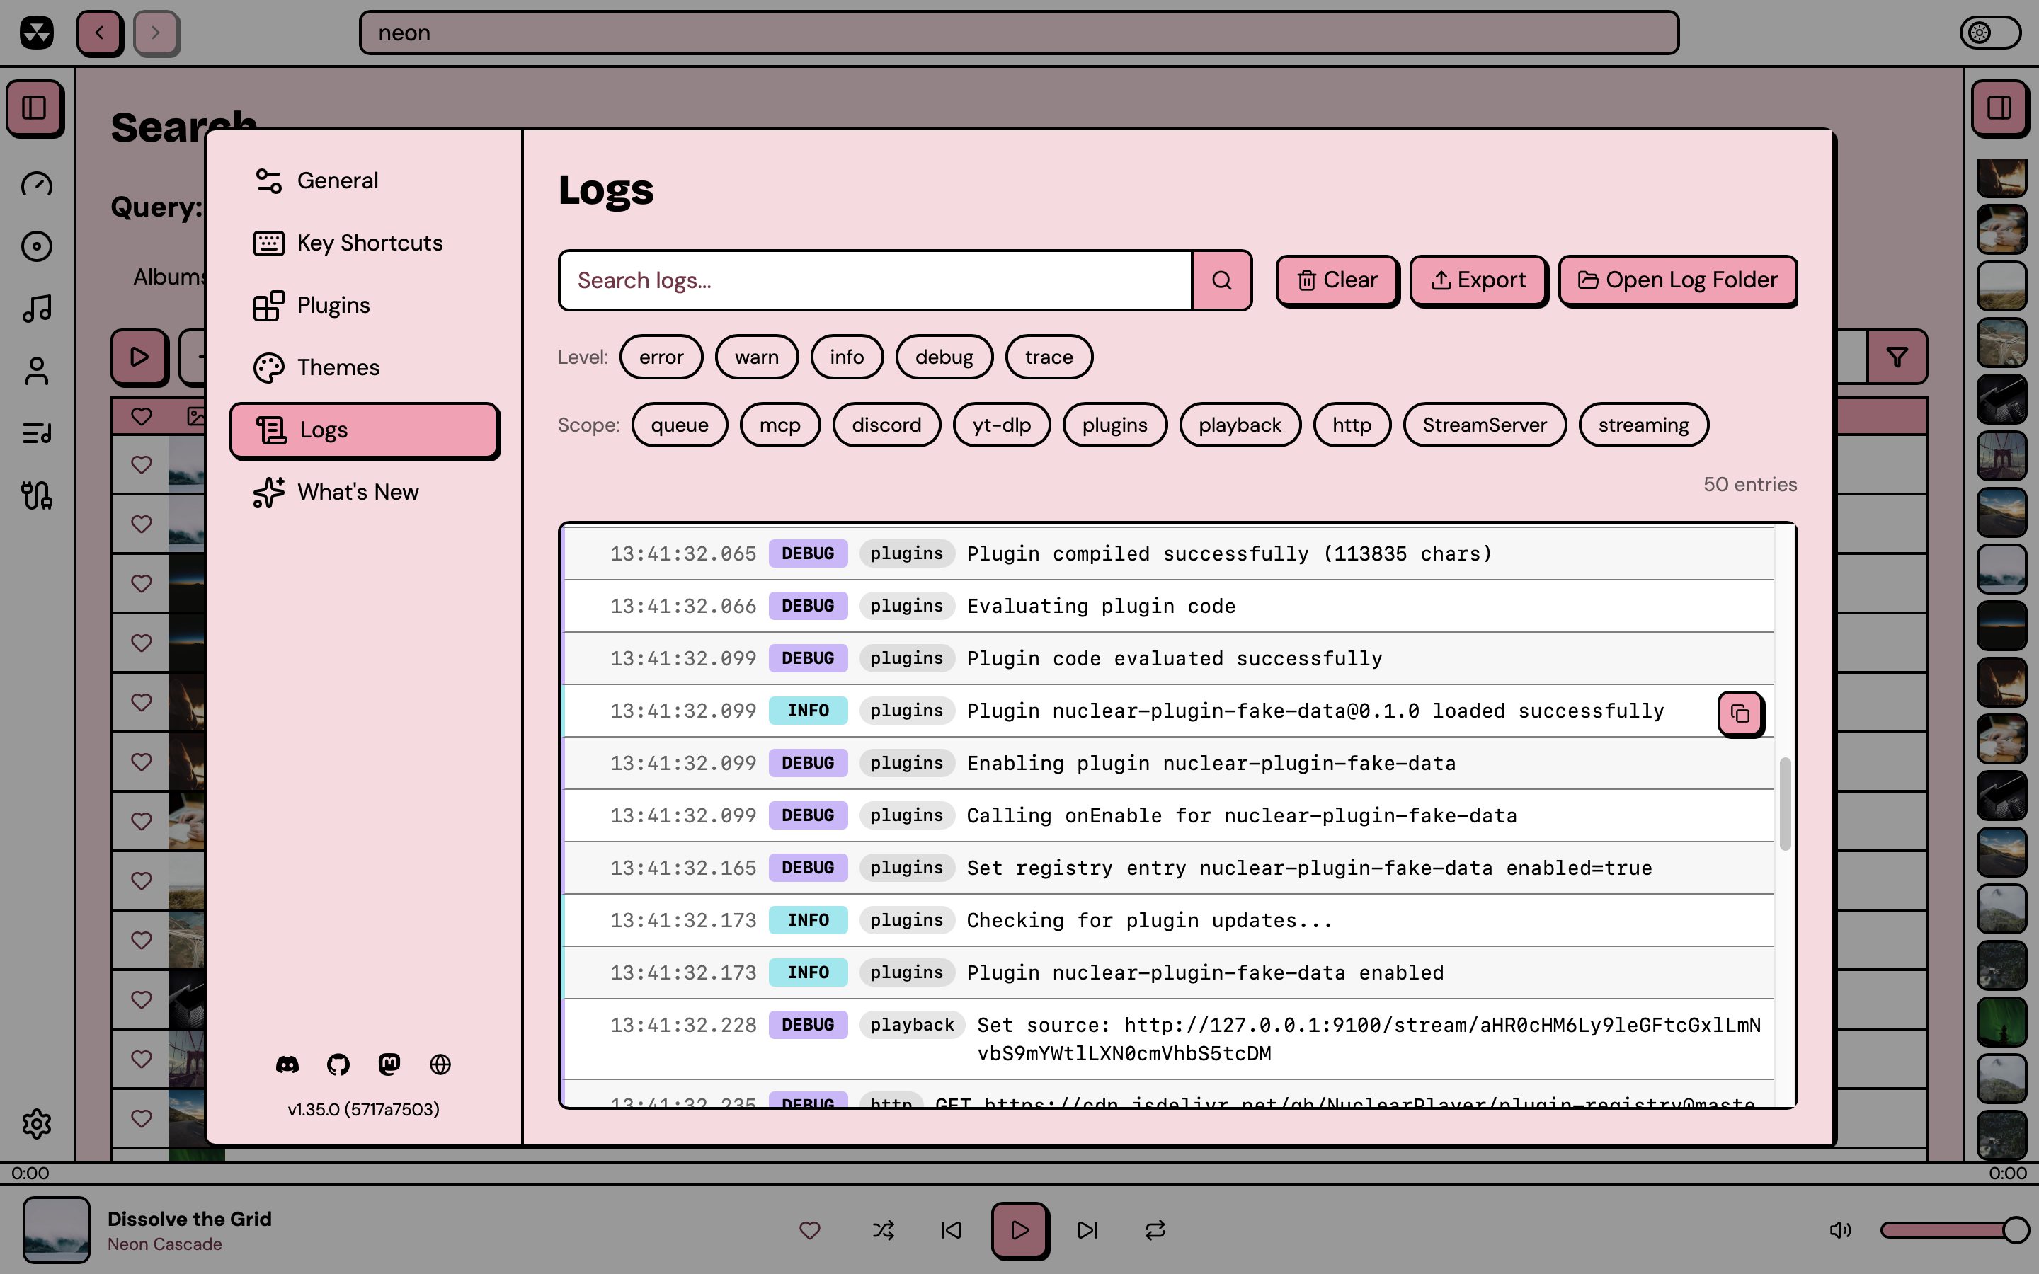Toggle the discord scope filter

click(x=886, y=425)
